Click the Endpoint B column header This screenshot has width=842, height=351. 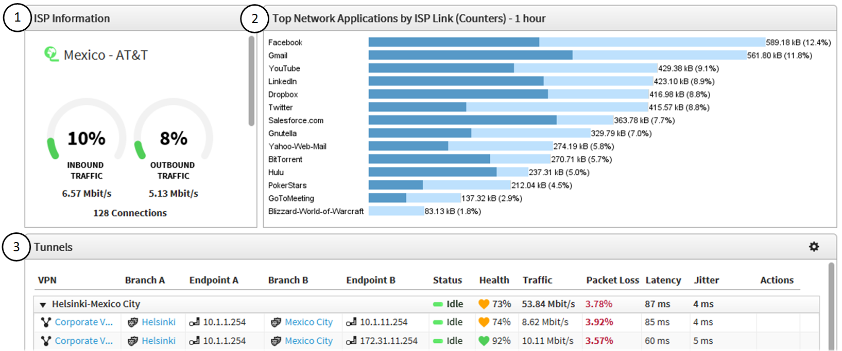(371, 280)
